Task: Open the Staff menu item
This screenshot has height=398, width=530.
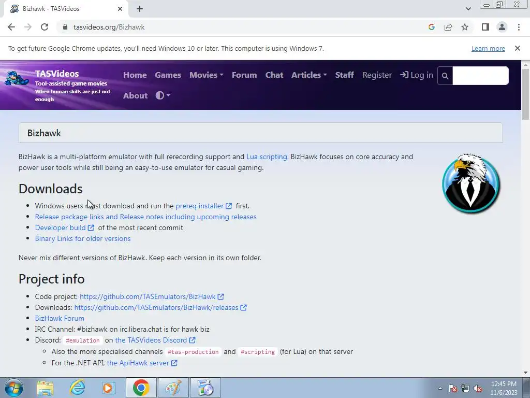Action: 344,75
